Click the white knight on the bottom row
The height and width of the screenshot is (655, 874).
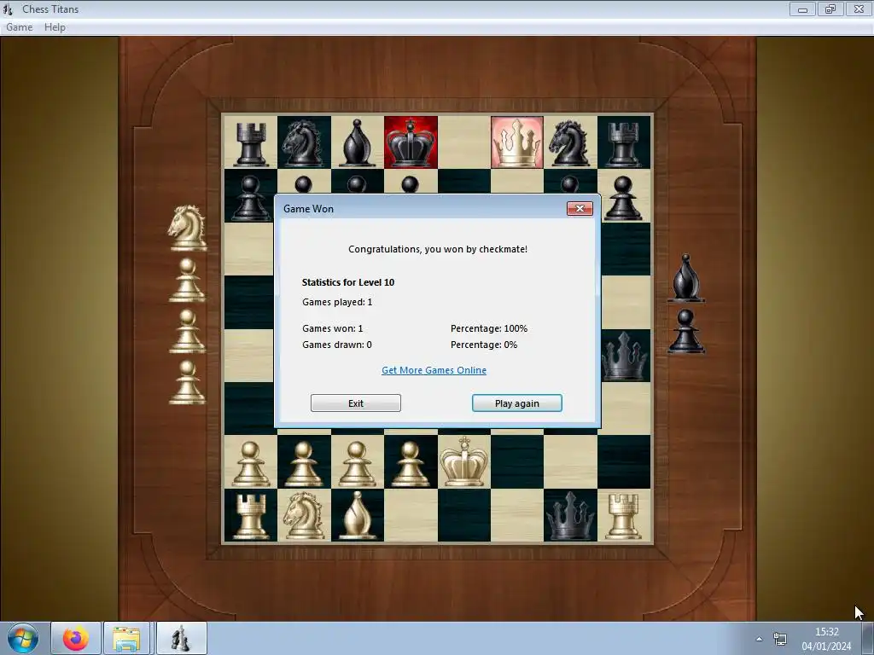coord(303,515)
